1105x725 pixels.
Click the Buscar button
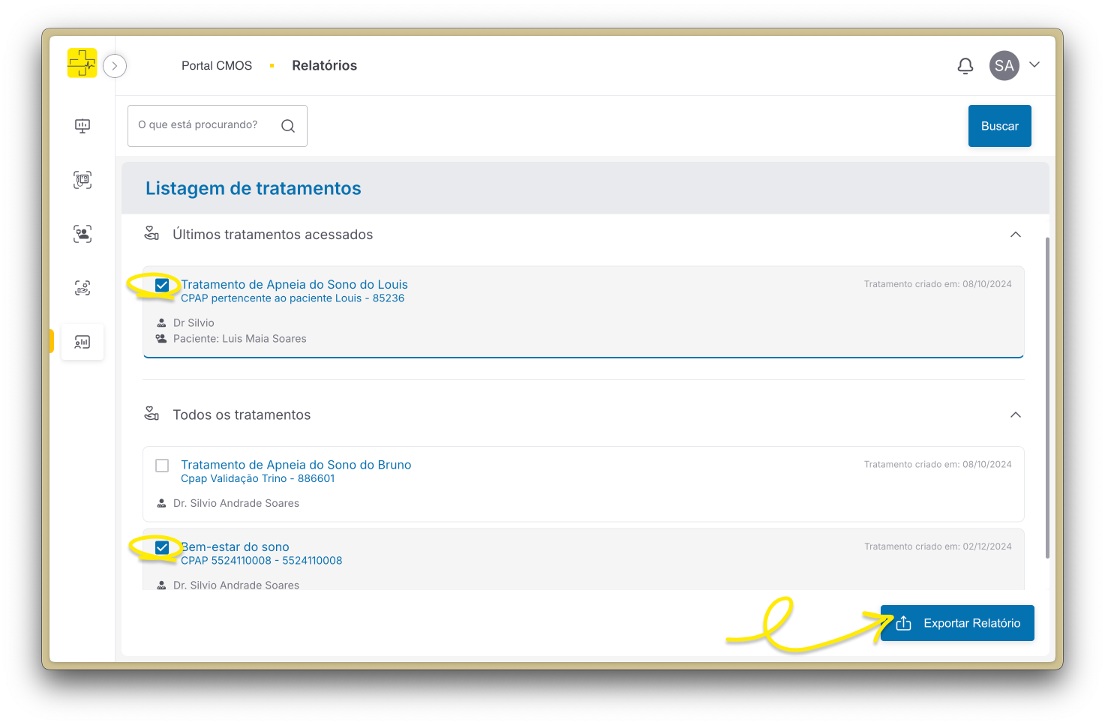(x=999, y=125)
